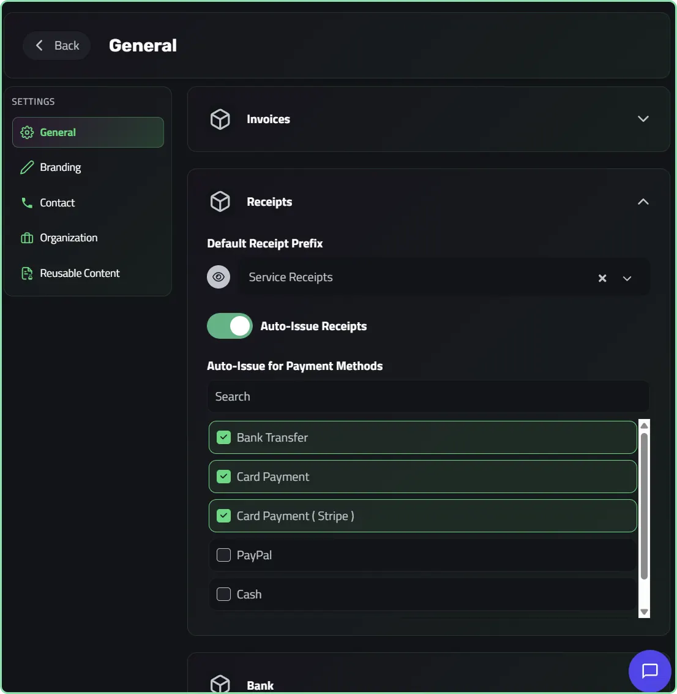This screenshot has height=694, width=677.
Task: Toggle the eye preview for receipt prefix
Action: pyautogui.click(x=219, y=277)
